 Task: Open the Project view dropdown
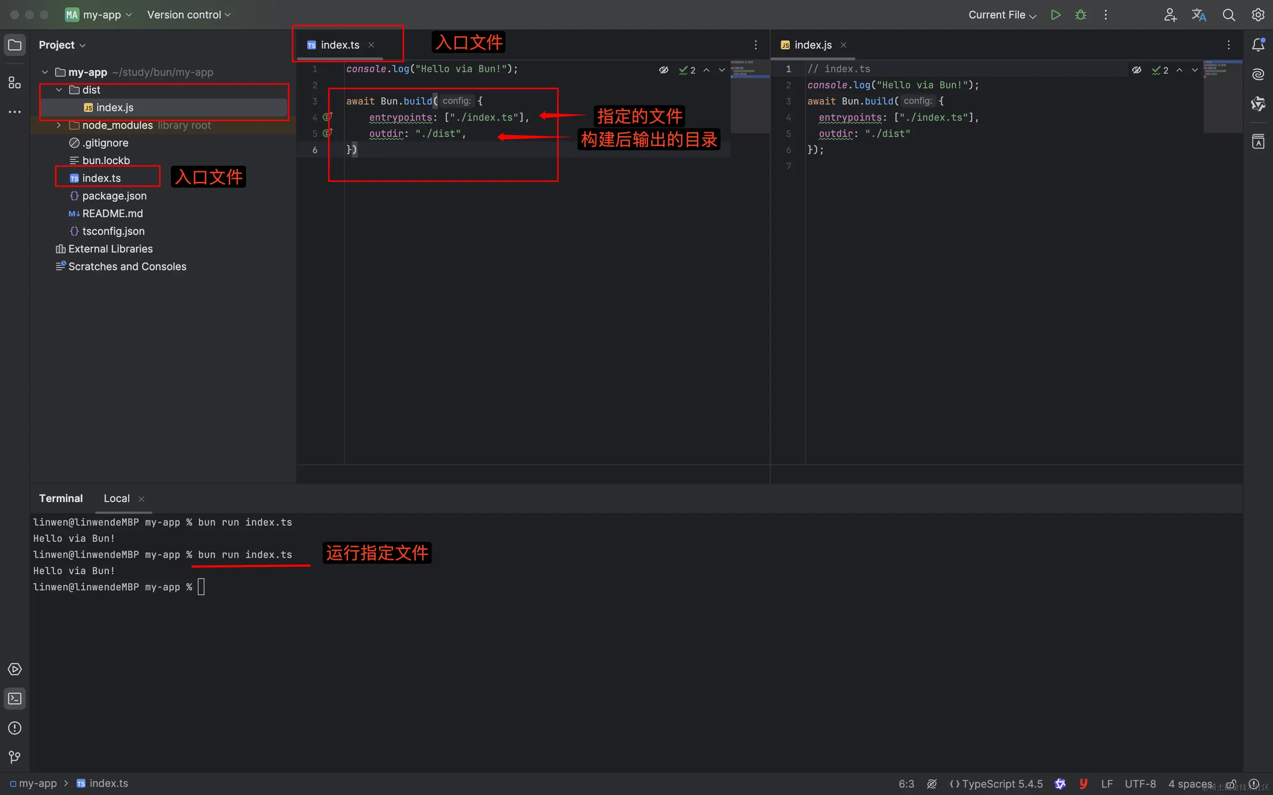point(62,45)
